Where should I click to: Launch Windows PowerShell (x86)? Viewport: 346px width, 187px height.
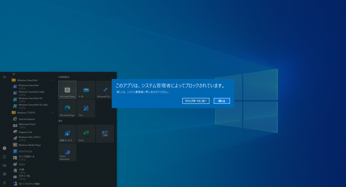click(33, 93)
